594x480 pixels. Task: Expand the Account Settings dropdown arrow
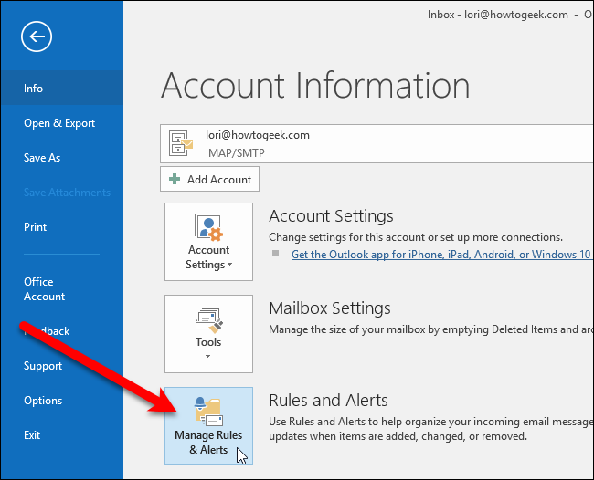click(228, 266)
